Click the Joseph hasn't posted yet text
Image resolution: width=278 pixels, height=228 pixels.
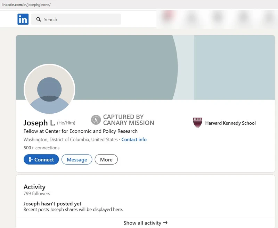[x=52, y=204]
